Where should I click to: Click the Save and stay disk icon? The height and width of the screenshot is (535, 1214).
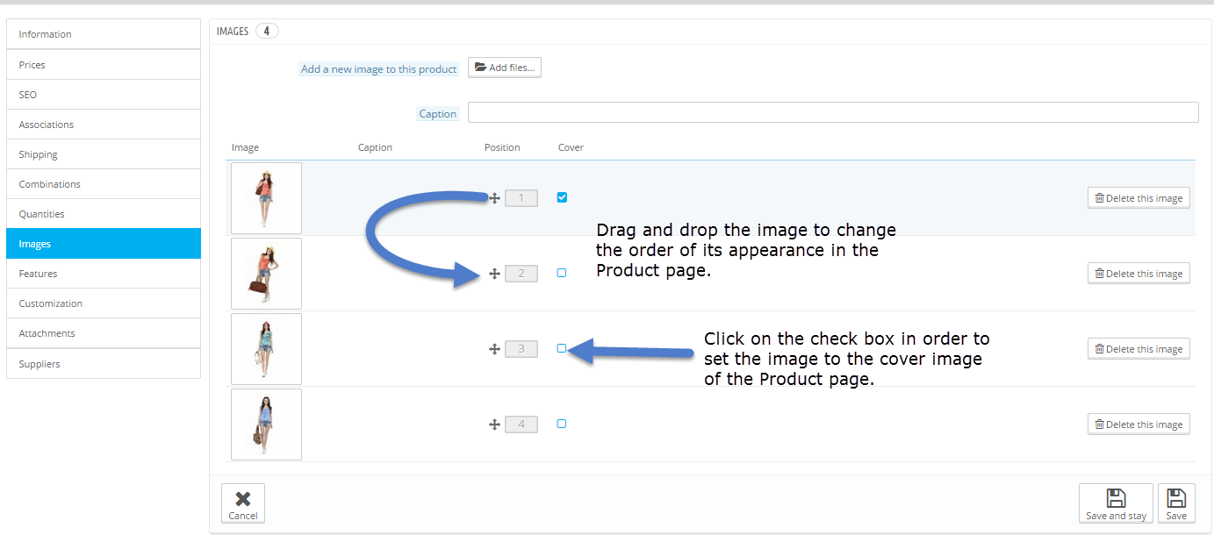pyautogui.click(x=1116, y=498)
